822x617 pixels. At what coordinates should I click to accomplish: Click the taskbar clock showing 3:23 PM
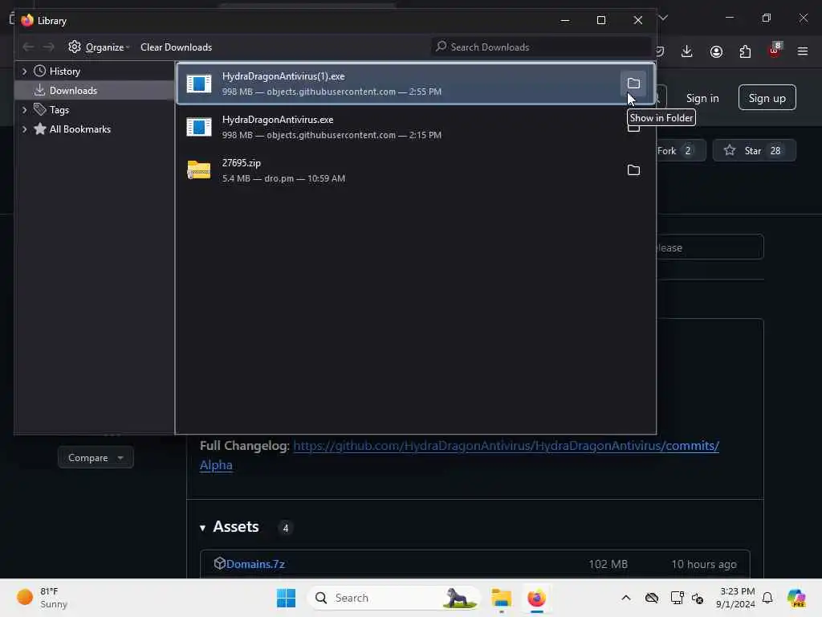click(735, 598)
